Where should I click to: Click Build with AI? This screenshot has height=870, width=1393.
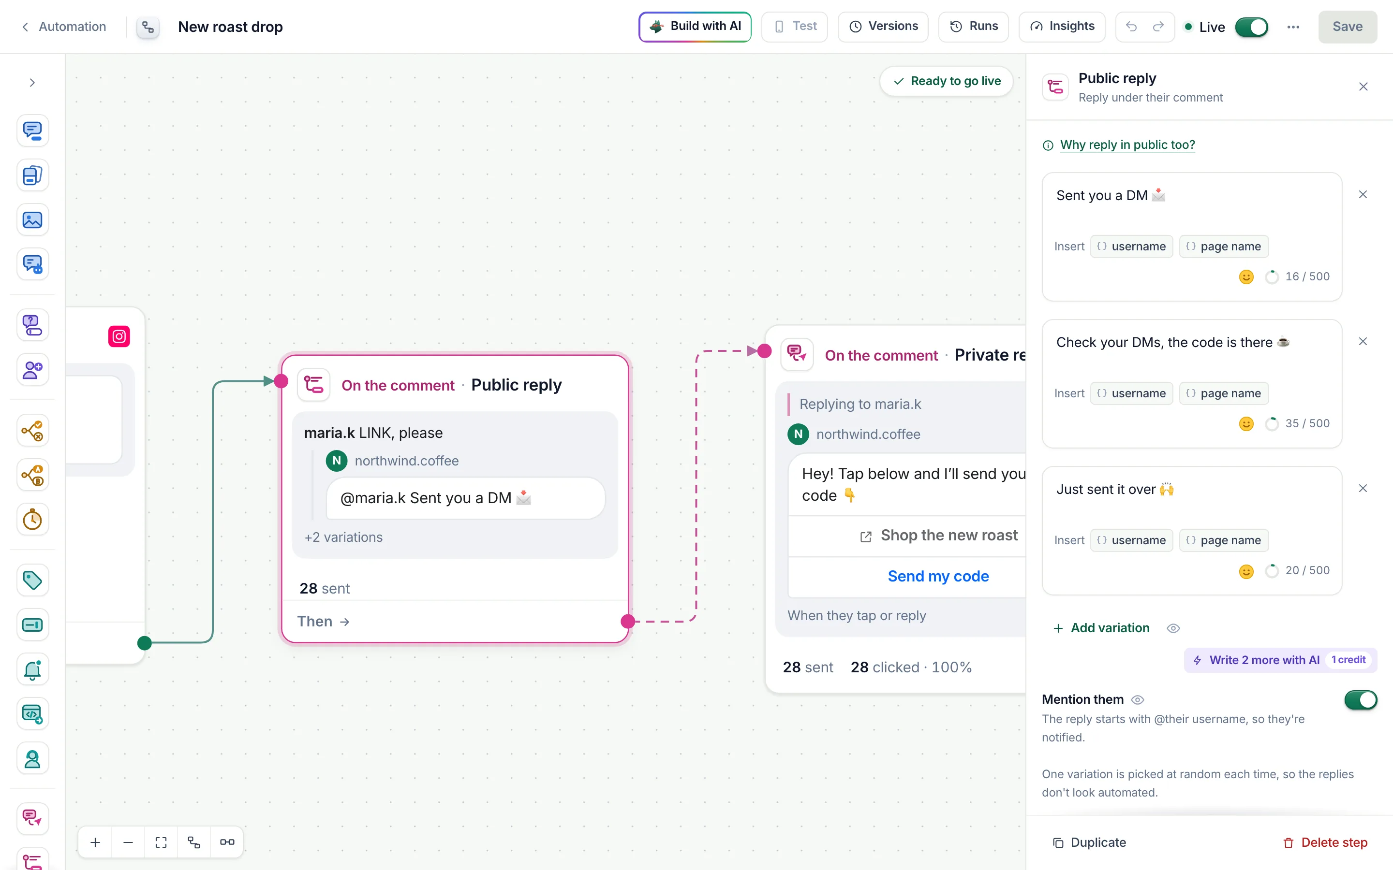[x=695, y=27]
